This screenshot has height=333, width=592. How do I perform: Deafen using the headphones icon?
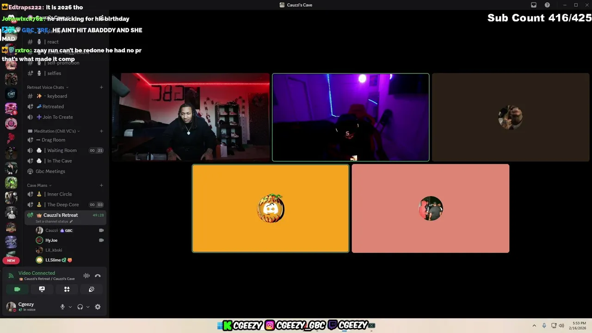[x=80, y=307]
